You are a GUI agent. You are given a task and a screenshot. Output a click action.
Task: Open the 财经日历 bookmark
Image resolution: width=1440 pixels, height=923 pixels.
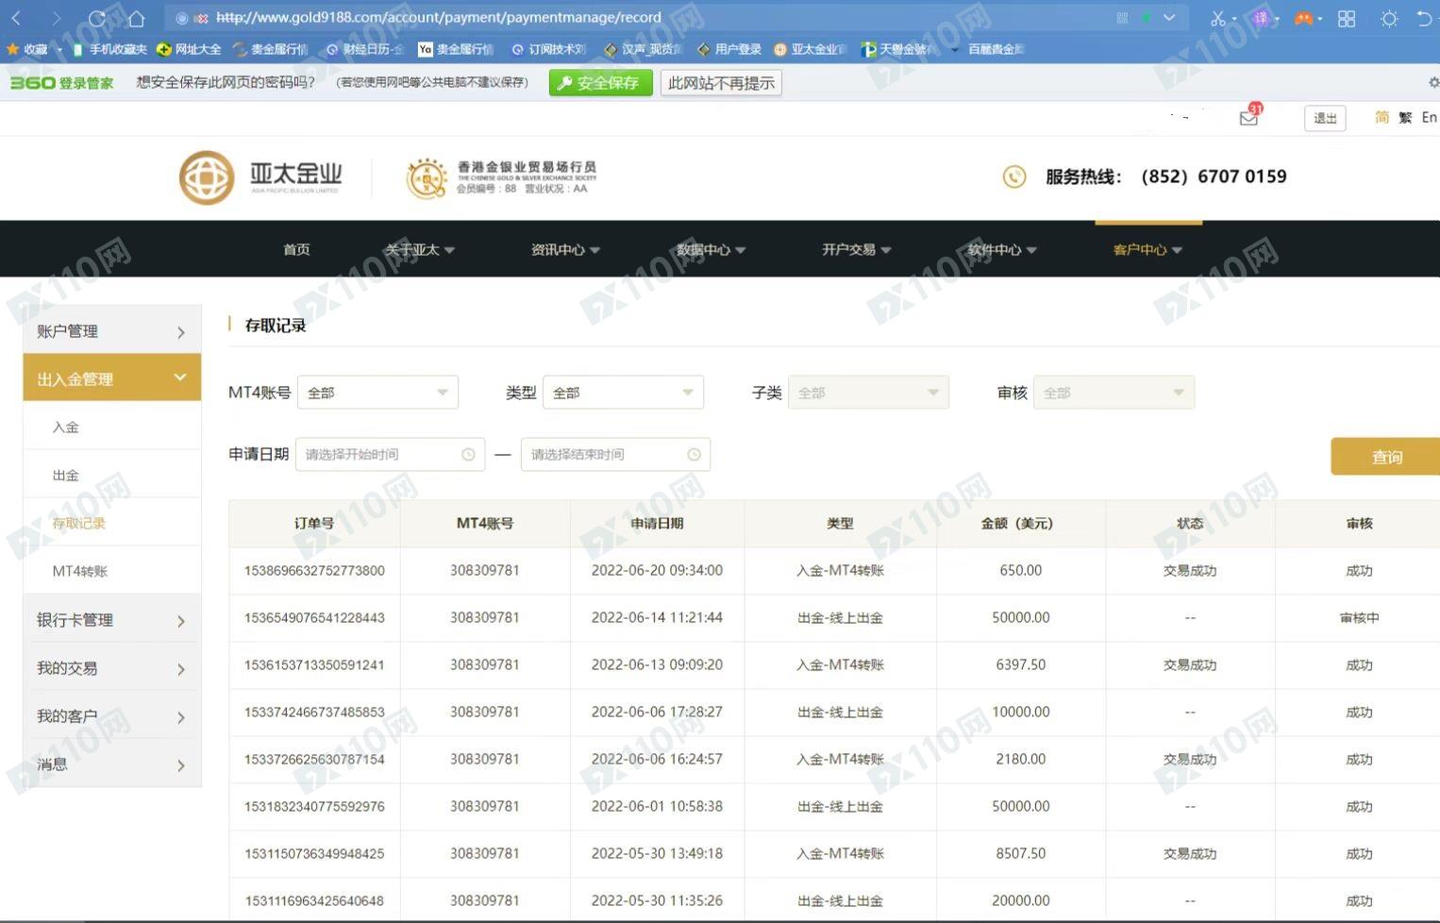[x=365, y=49]
